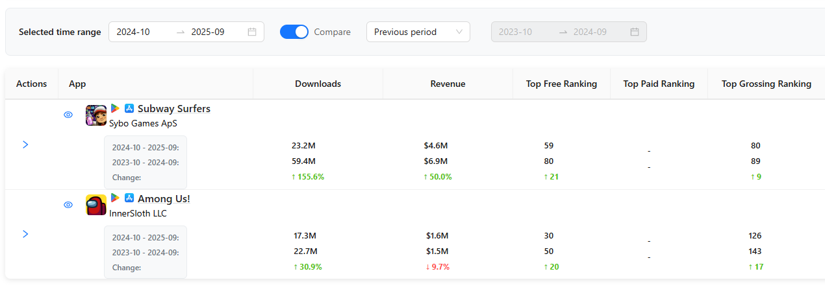Image resolution: width=825 pixels, height=291 pixels.
Task: Click the Revenue column header
Action: (448, 84)
